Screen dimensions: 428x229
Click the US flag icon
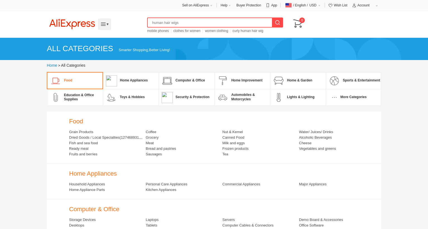[288, 5]
